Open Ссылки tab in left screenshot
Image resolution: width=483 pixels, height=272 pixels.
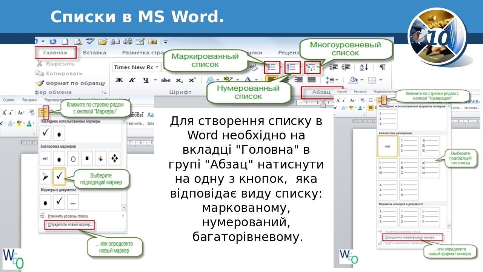click(9, 100)
